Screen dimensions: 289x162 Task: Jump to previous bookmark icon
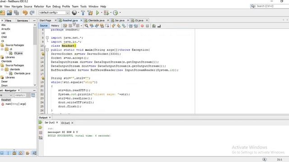113,26
